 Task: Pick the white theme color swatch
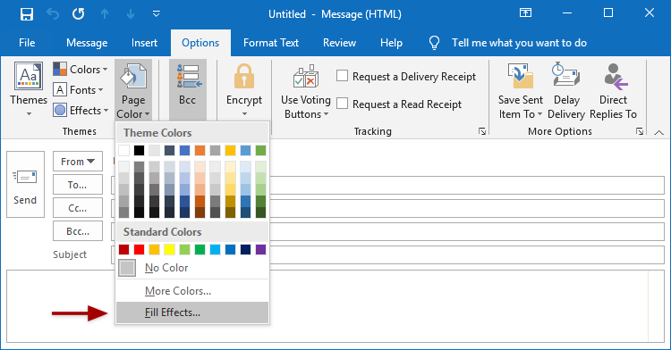tap(123, 150)
